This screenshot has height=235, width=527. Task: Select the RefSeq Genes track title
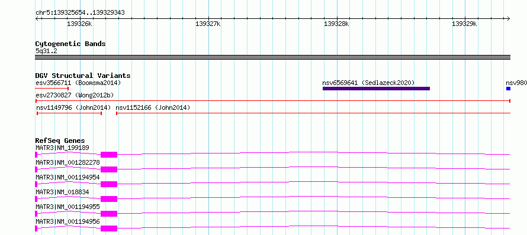(60, 141)
